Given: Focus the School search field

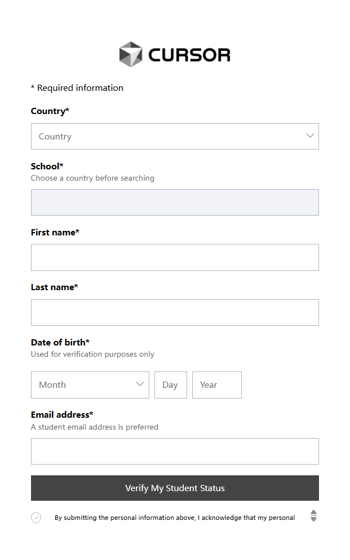Looking at the screenshot, I should 175,203.
